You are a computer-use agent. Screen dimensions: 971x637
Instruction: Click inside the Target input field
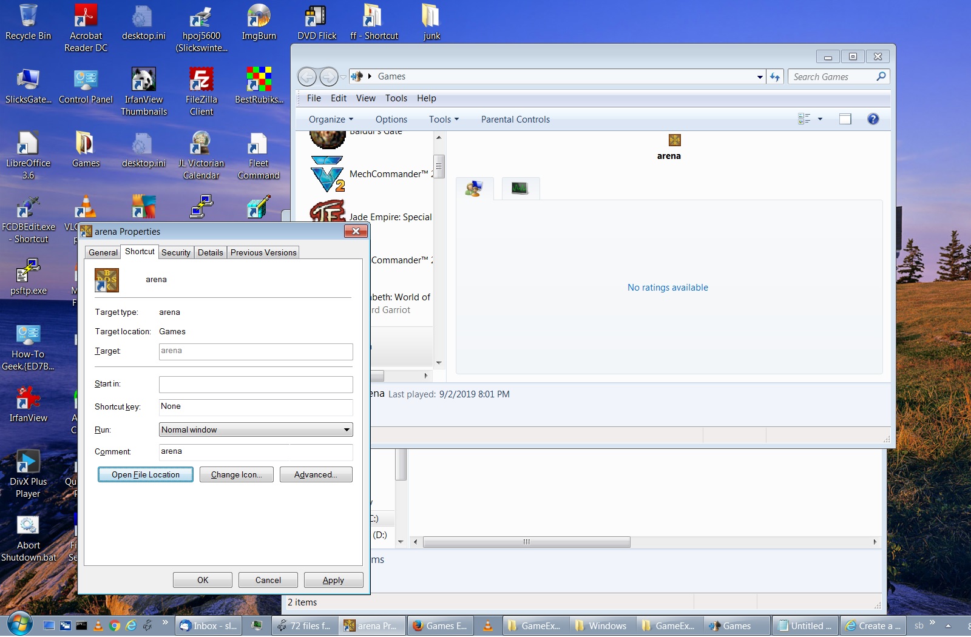click(x=255, y=352)
